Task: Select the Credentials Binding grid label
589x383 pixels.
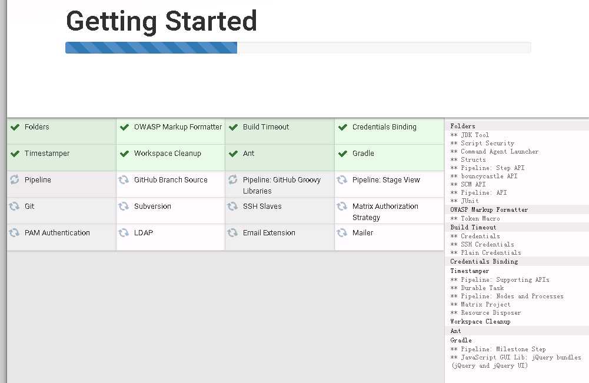Action: (384, 127)
